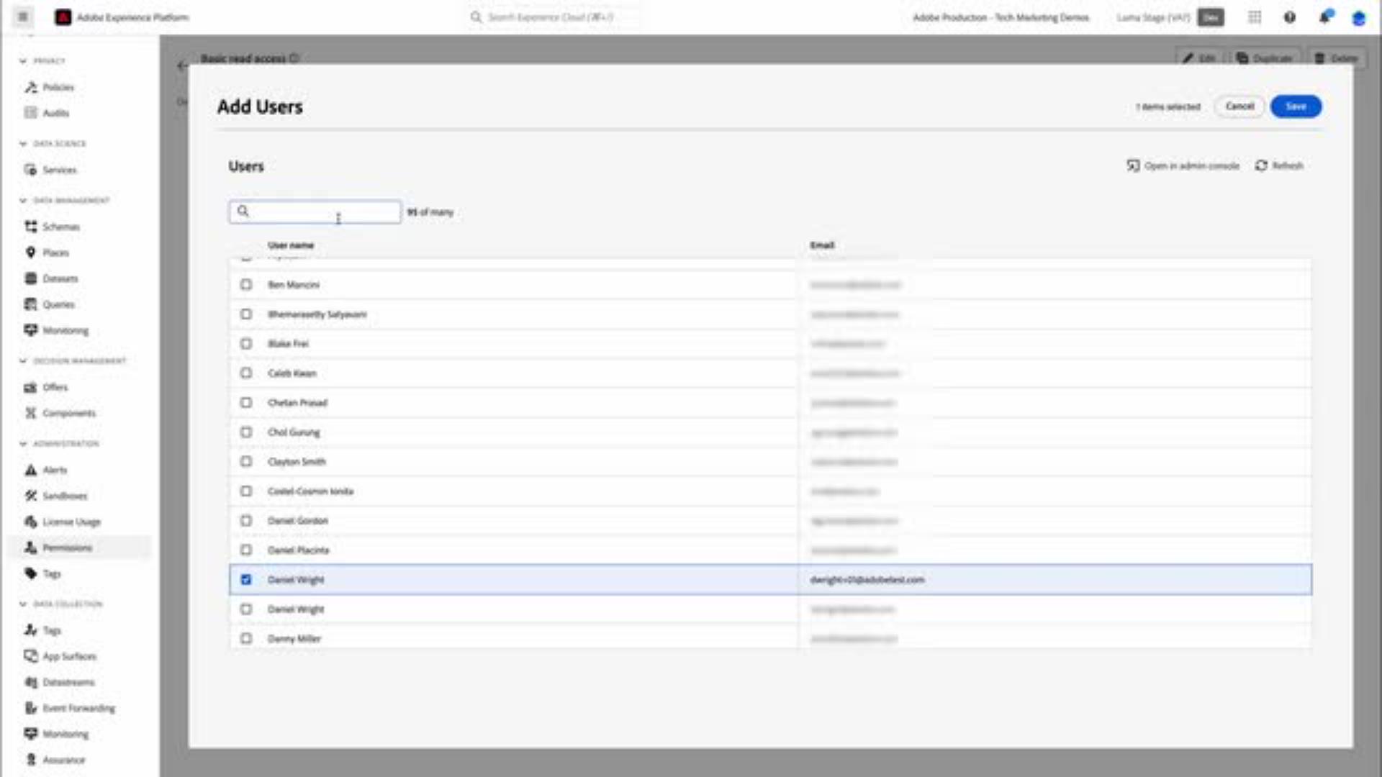Collapse the Data Management section
This screenshot has width=1382, height=777.
(24, 200)
